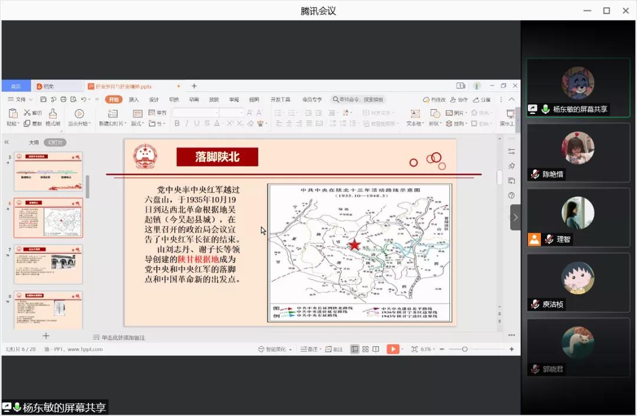This screenshot has width=637, height=416.
Task: Start slideshow from current slide (当页开始)
Action: pyautogui.click(x=79, y=114)
